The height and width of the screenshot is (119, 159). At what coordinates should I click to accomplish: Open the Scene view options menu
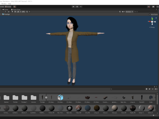(156, 10)
